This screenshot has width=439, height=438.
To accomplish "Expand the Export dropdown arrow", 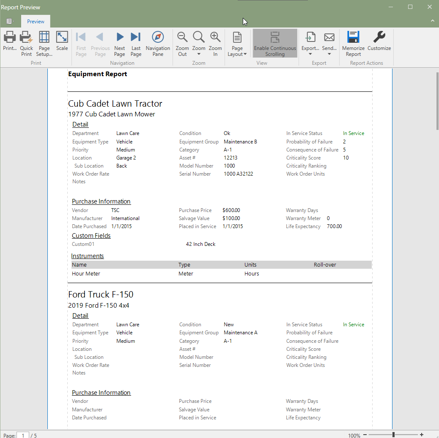I will (x=310, y=54).
